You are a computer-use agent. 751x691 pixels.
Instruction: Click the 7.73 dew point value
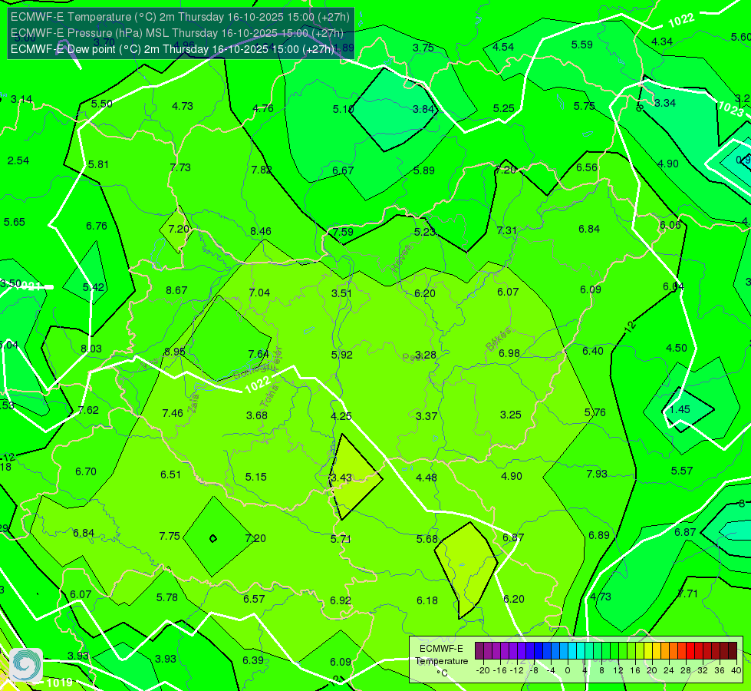[x=180, y=167]
